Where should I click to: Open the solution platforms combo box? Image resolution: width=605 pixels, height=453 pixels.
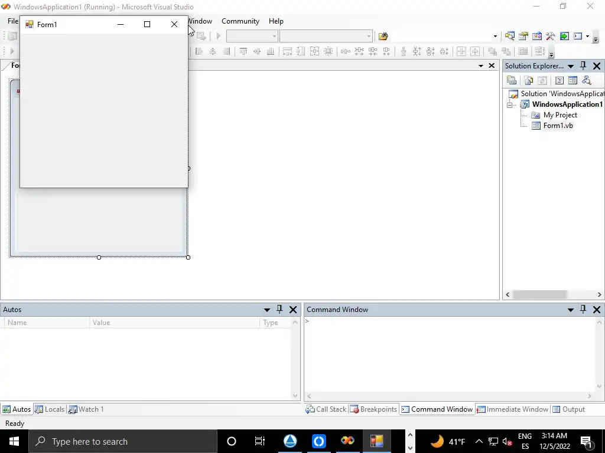[326, 36]
